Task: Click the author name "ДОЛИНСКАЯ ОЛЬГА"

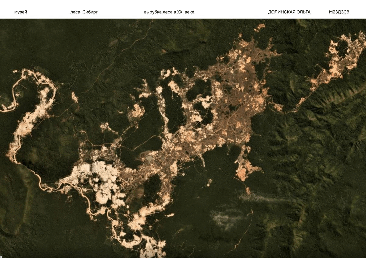Action: pyautogui.click(x=289, y=12)
